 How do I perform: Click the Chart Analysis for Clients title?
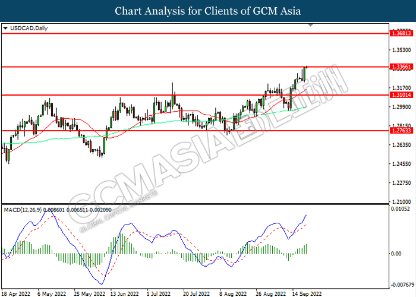click(x=208, y=11)
